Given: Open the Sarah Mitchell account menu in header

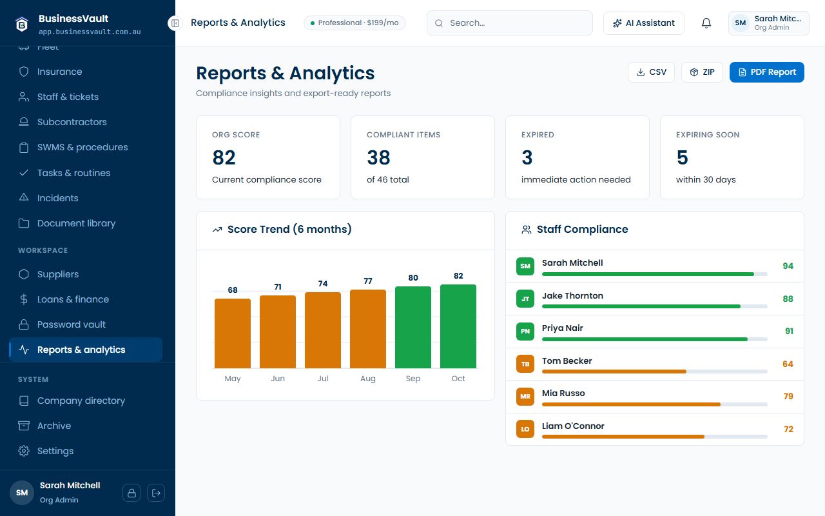Looking at the screenshot, I should point(768,23).
